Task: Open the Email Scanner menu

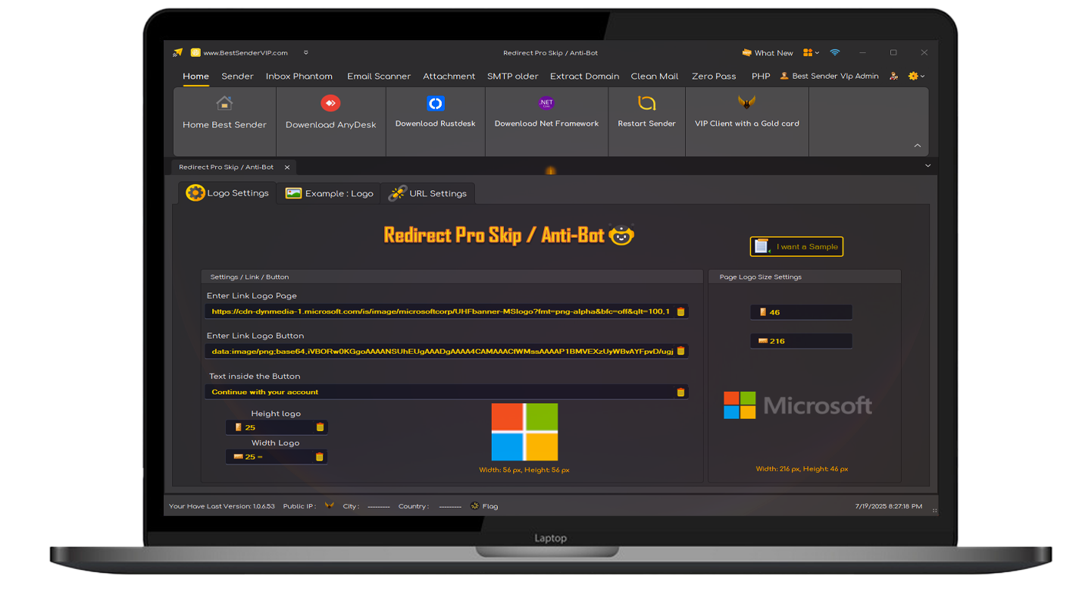Action: pos(379,76)
